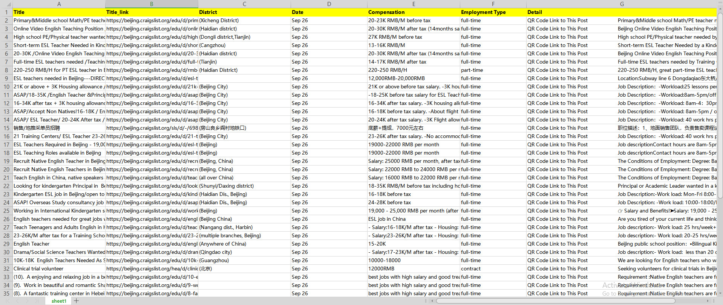This screenshot has height=305, width=723.
Task: Select row 15 header
Action: coord(6,128)
